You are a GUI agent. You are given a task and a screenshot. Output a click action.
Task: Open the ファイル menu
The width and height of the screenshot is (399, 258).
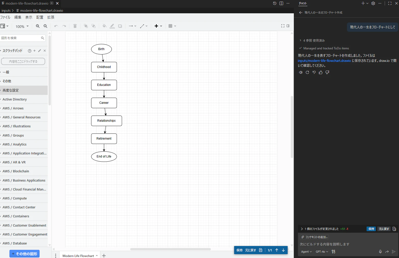click(5, 17)
